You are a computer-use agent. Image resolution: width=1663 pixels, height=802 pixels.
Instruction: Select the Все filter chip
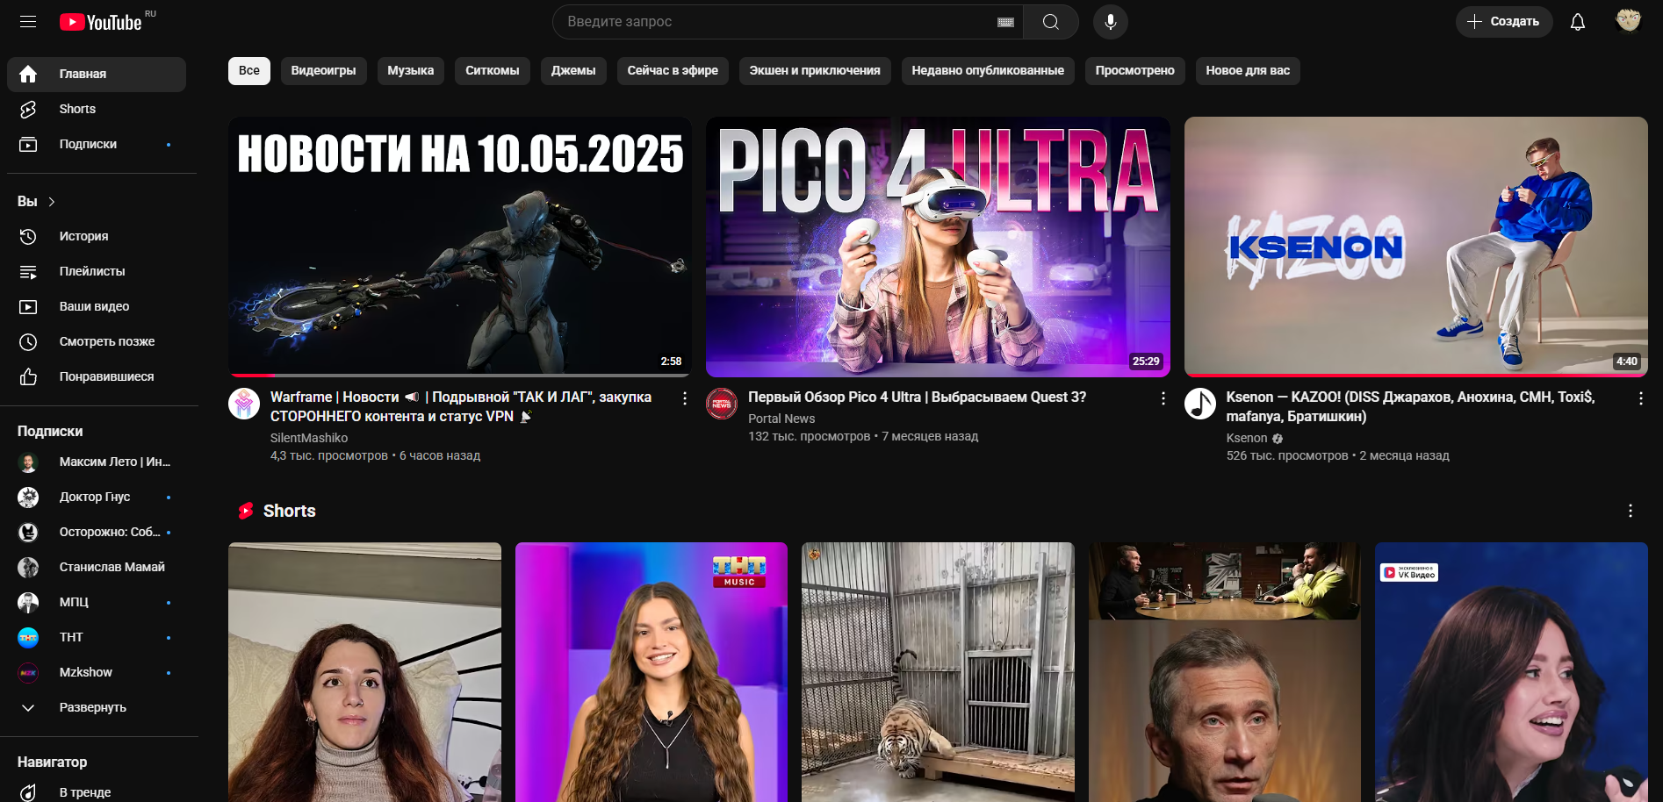(249, 70)
